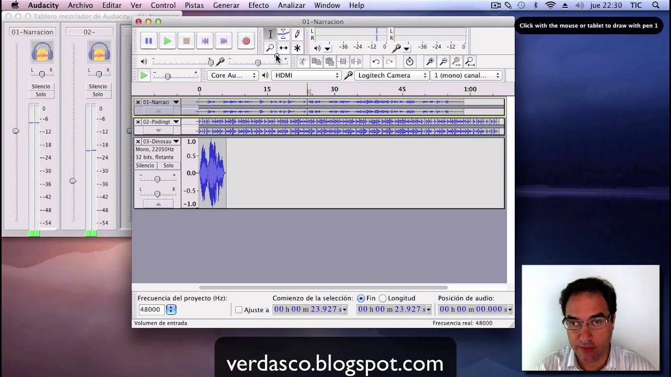This screenshot has width=671, height=377.
Task: Toggle Solo on the 03-Dinosau track
Action: click(168, 165)
